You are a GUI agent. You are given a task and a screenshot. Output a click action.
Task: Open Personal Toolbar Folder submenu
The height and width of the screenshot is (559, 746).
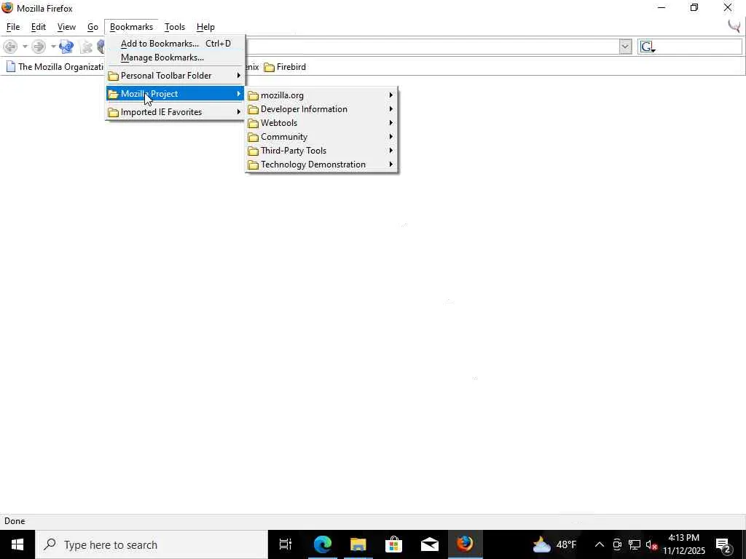point(176,76)
